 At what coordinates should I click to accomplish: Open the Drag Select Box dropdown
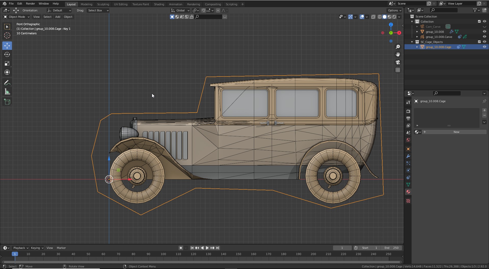[98, 10]
